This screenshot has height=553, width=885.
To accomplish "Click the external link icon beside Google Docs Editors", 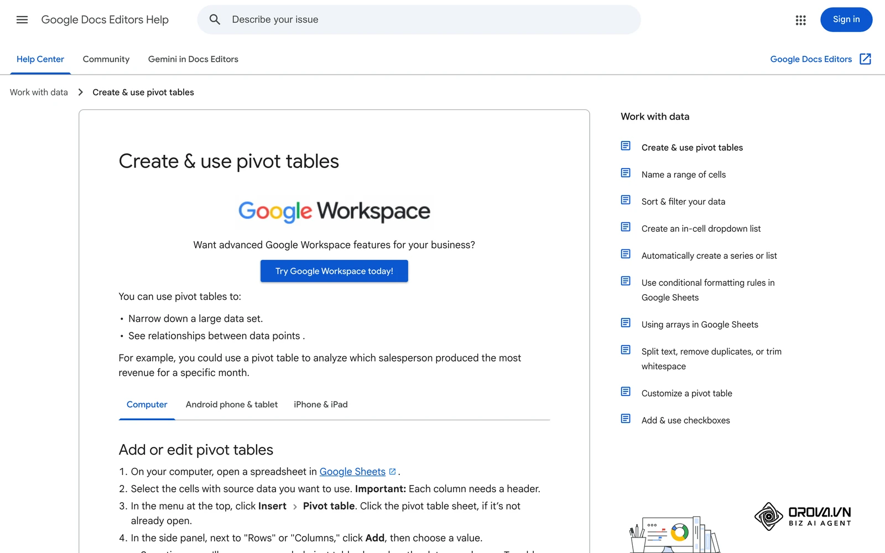I will pos(865,59).
